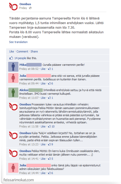Click thumbs-up count 6 on Julia's 14:44 comment
121x184 pixels.
point(51,173)
